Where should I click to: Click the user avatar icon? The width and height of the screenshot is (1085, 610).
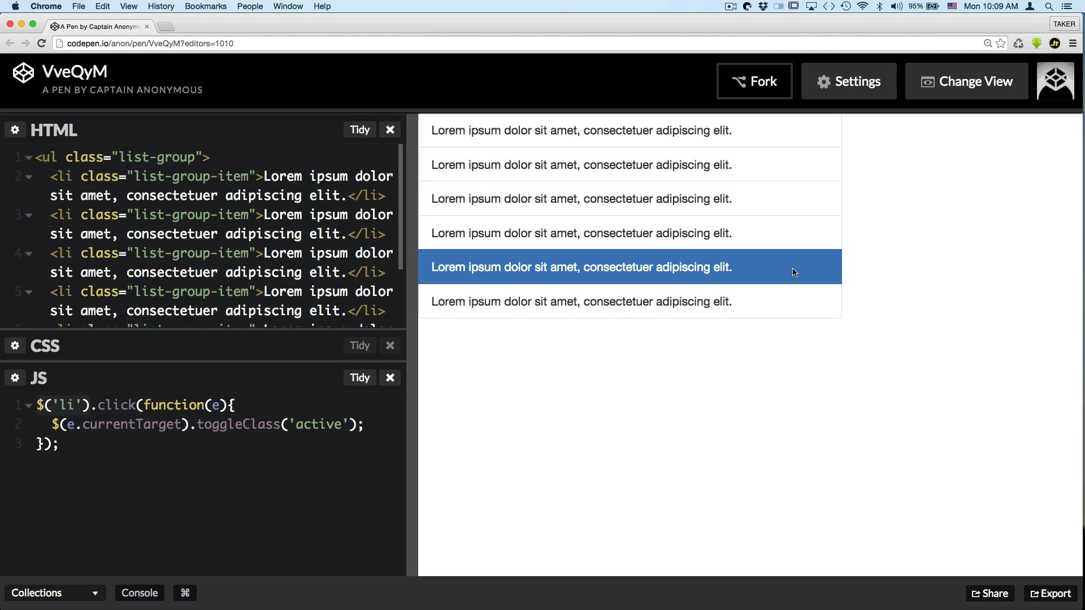[1055, 81]
